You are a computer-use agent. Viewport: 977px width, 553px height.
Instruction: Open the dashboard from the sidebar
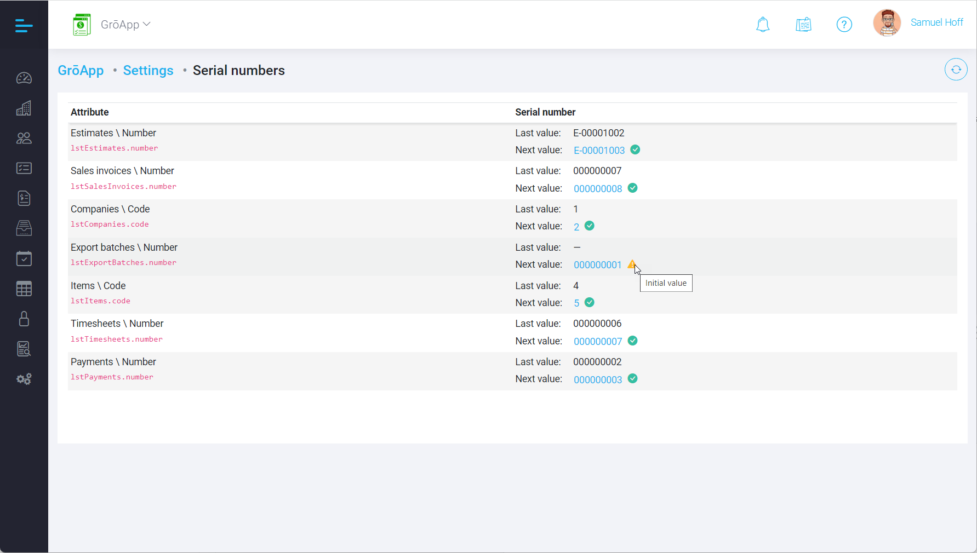(24, 78)
